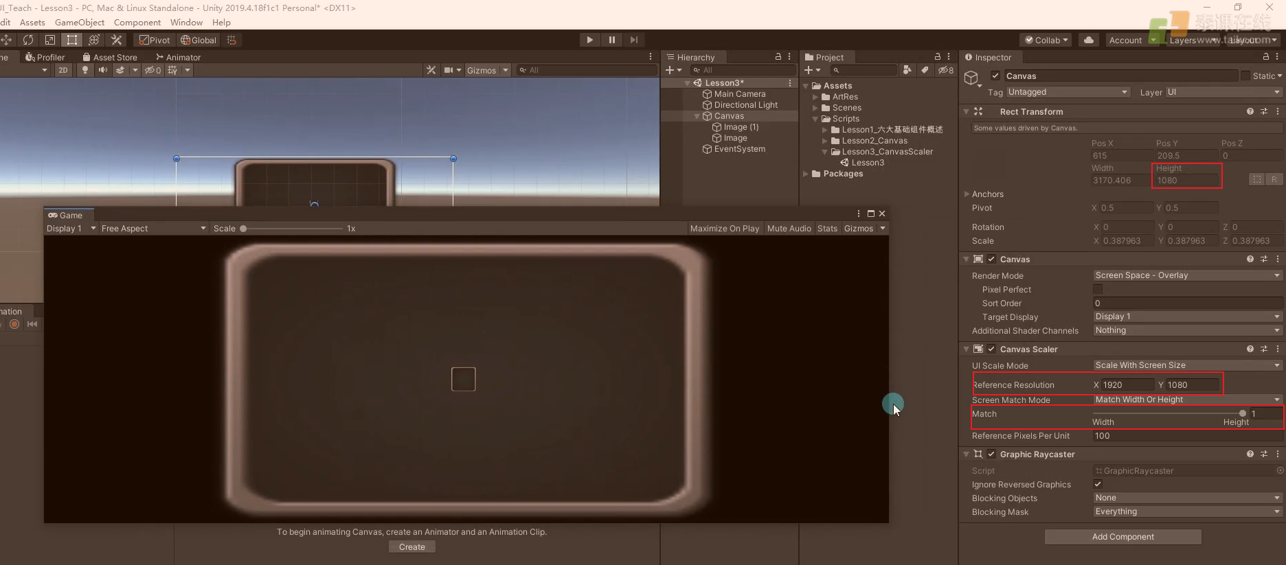Expand the Anchors section
This screenshot has height=565, width=1286.
tap(967, 194)
